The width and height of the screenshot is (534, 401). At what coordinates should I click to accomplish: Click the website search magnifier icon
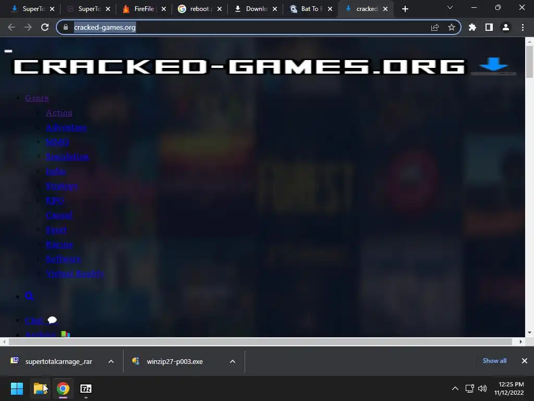pos(29,296)
